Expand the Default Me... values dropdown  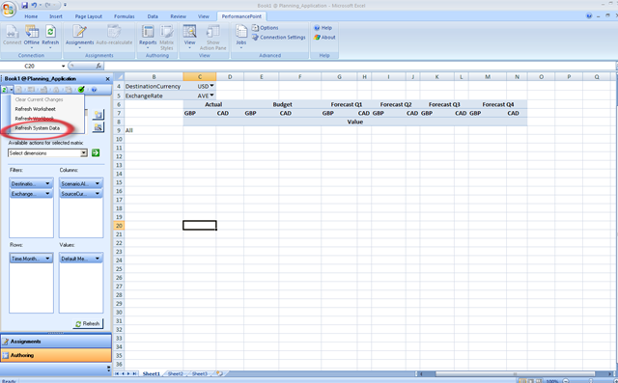click(98, 259)
